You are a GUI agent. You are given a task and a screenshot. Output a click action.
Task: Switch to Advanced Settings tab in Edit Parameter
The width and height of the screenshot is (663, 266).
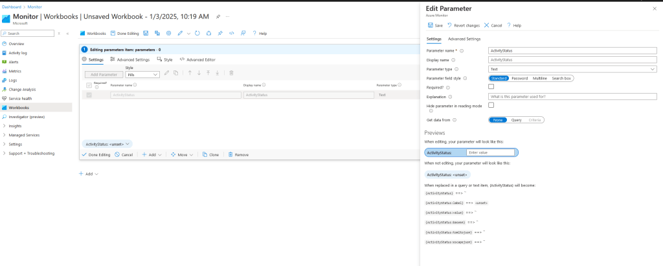pos(464,39)
